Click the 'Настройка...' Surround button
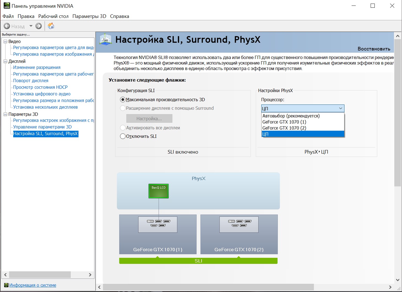The width and height of the screenshot is (402, 292). pyautogui.click(x=149, y=119)
